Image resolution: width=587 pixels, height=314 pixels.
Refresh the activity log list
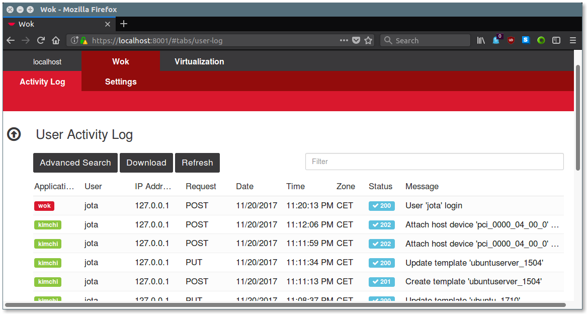pos(197,163)
